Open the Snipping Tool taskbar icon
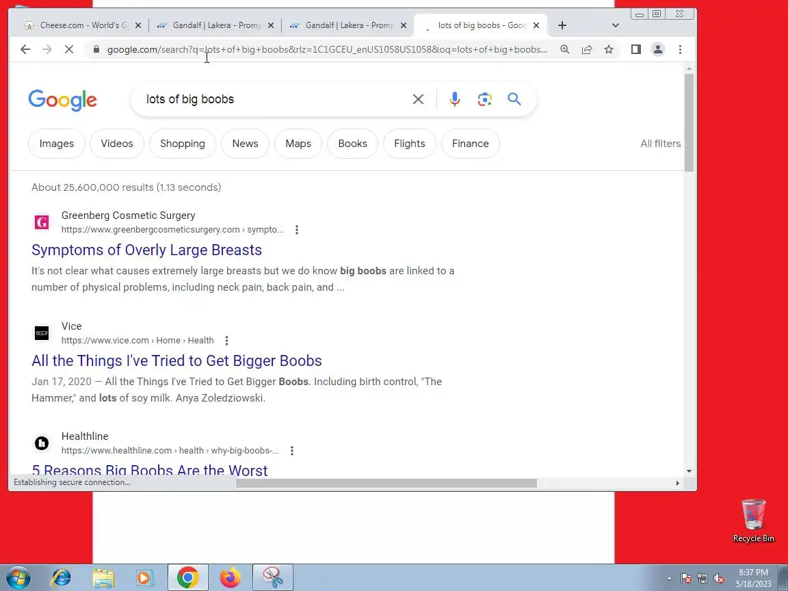Viewport: 788px width, 591px height. click(272, 577)
